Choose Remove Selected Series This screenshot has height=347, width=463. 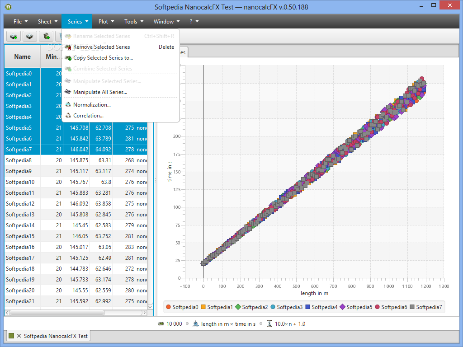pos(120,47)
